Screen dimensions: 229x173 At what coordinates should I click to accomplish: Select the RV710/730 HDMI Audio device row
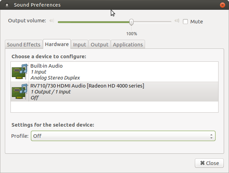[x=114, y=92]
